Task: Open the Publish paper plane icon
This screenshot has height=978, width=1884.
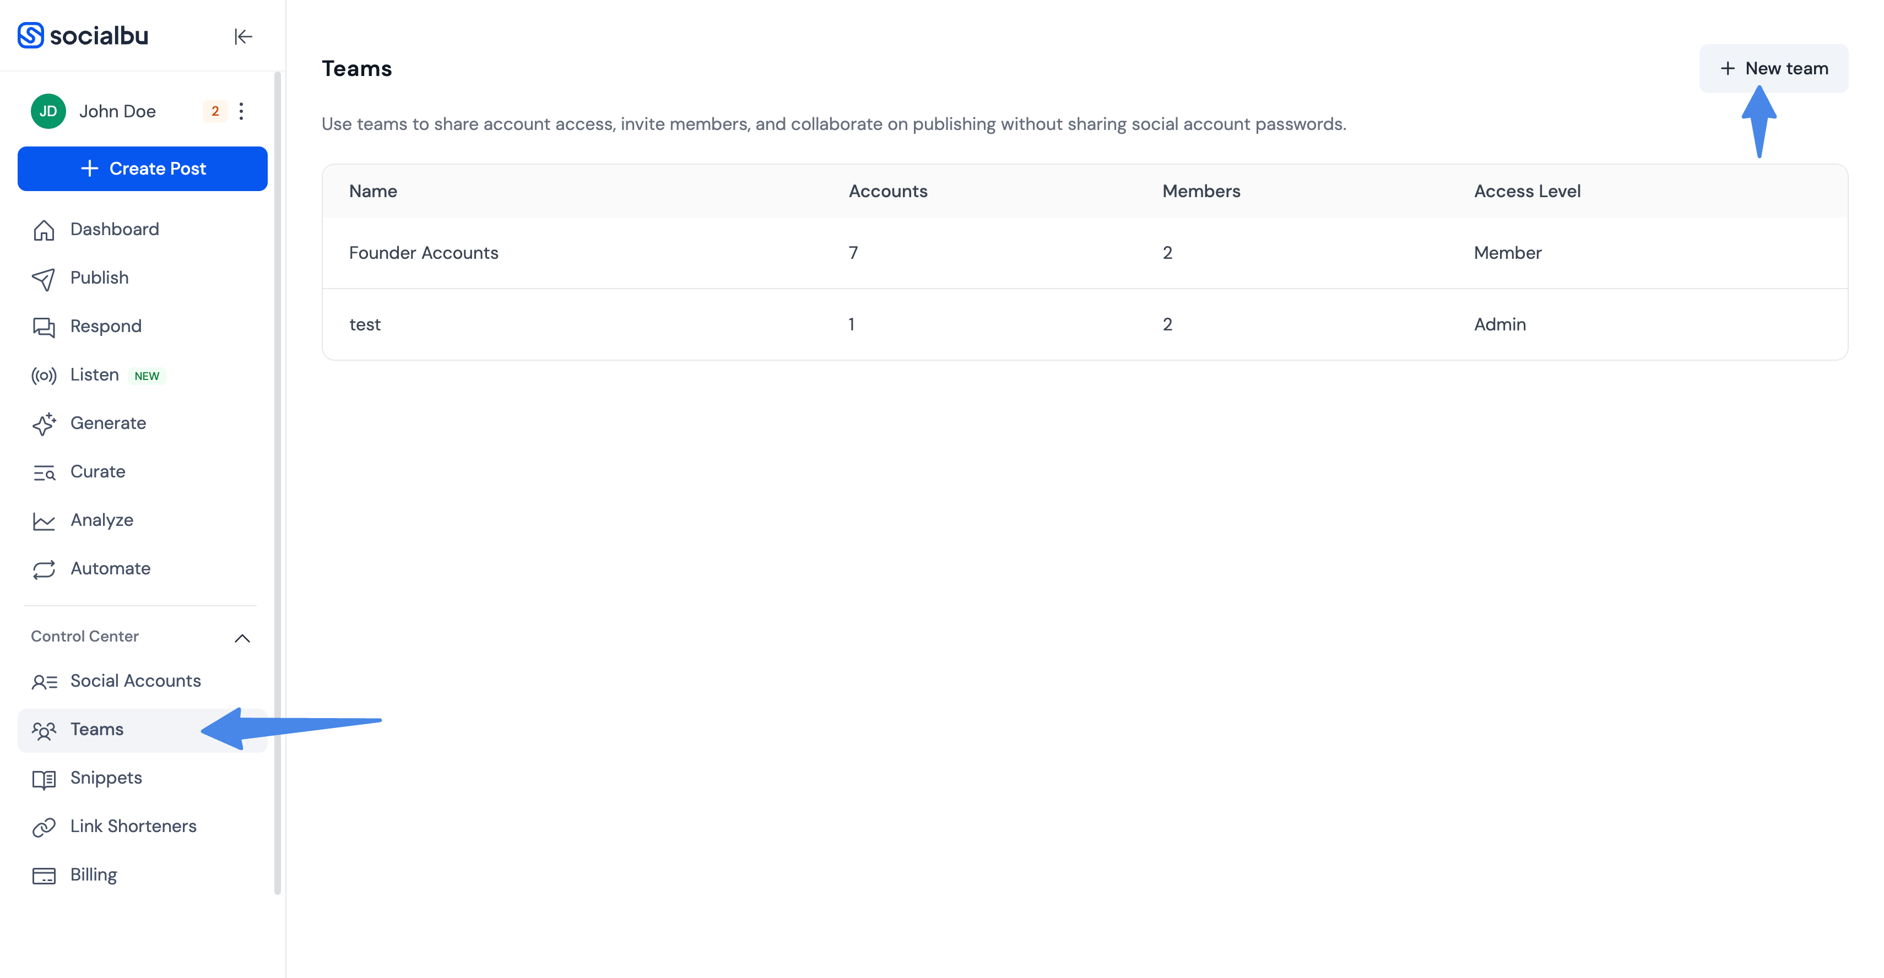Action: [x=44, y=279]
